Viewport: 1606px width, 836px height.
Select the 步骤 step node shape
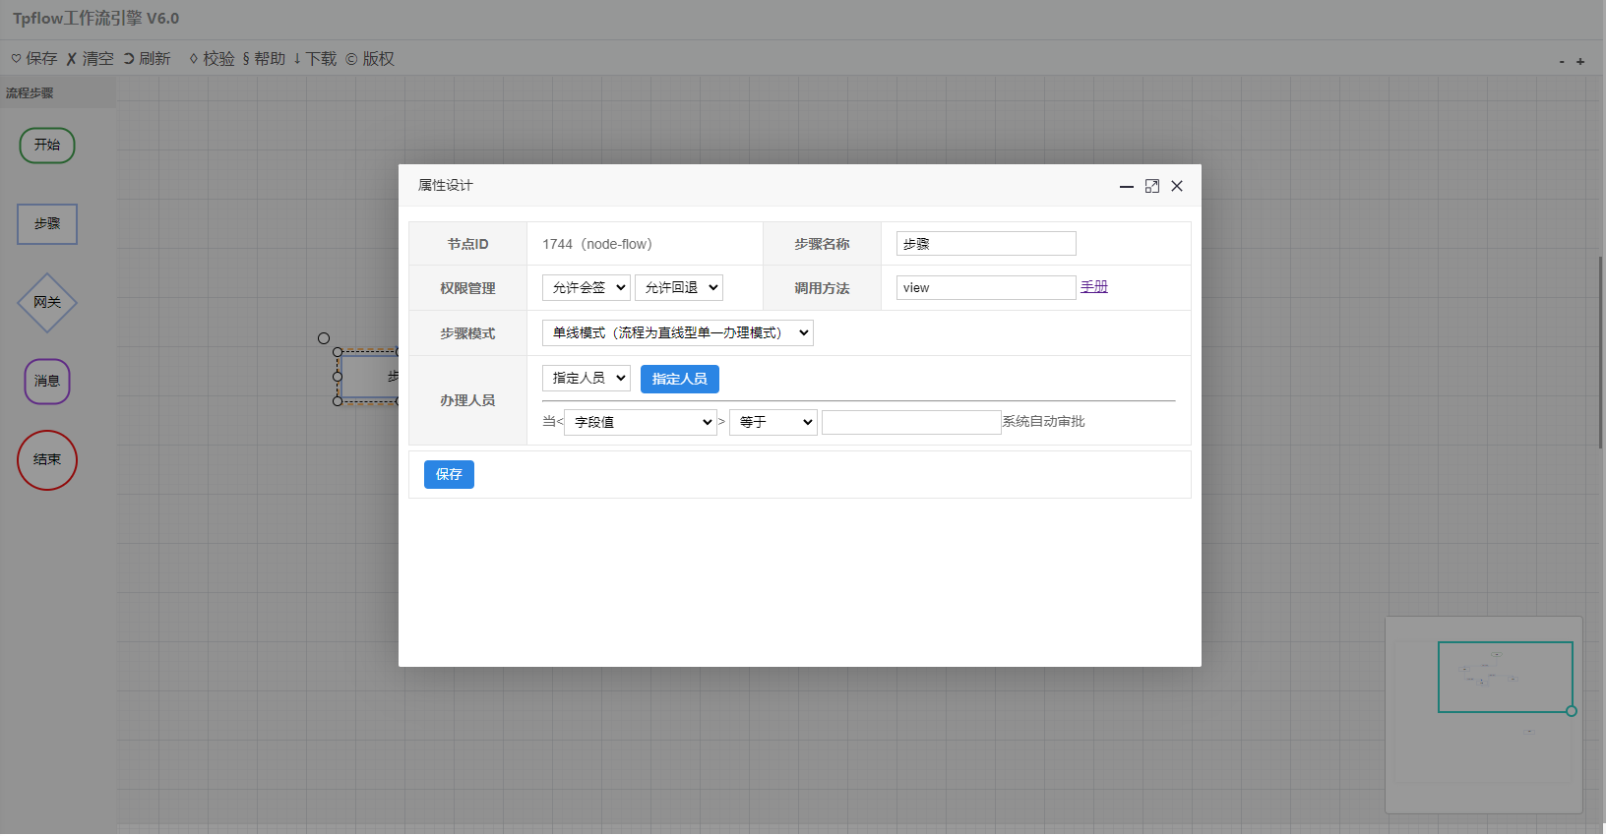[47, 224]
